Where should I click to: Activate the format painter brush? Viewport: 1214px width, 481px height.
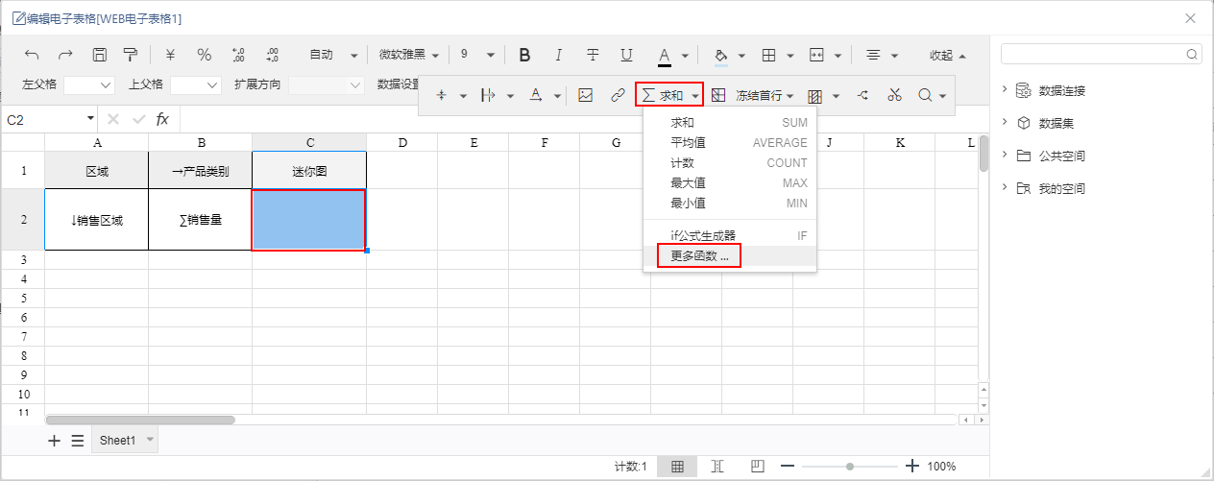pyautogui.click(x=131, y=55)
